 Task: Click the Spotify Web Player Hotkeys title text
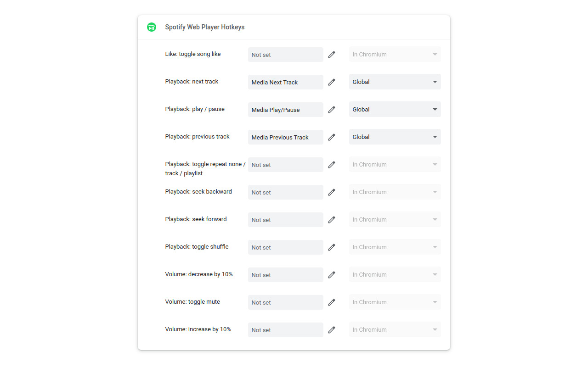click(x=205, y=27)
